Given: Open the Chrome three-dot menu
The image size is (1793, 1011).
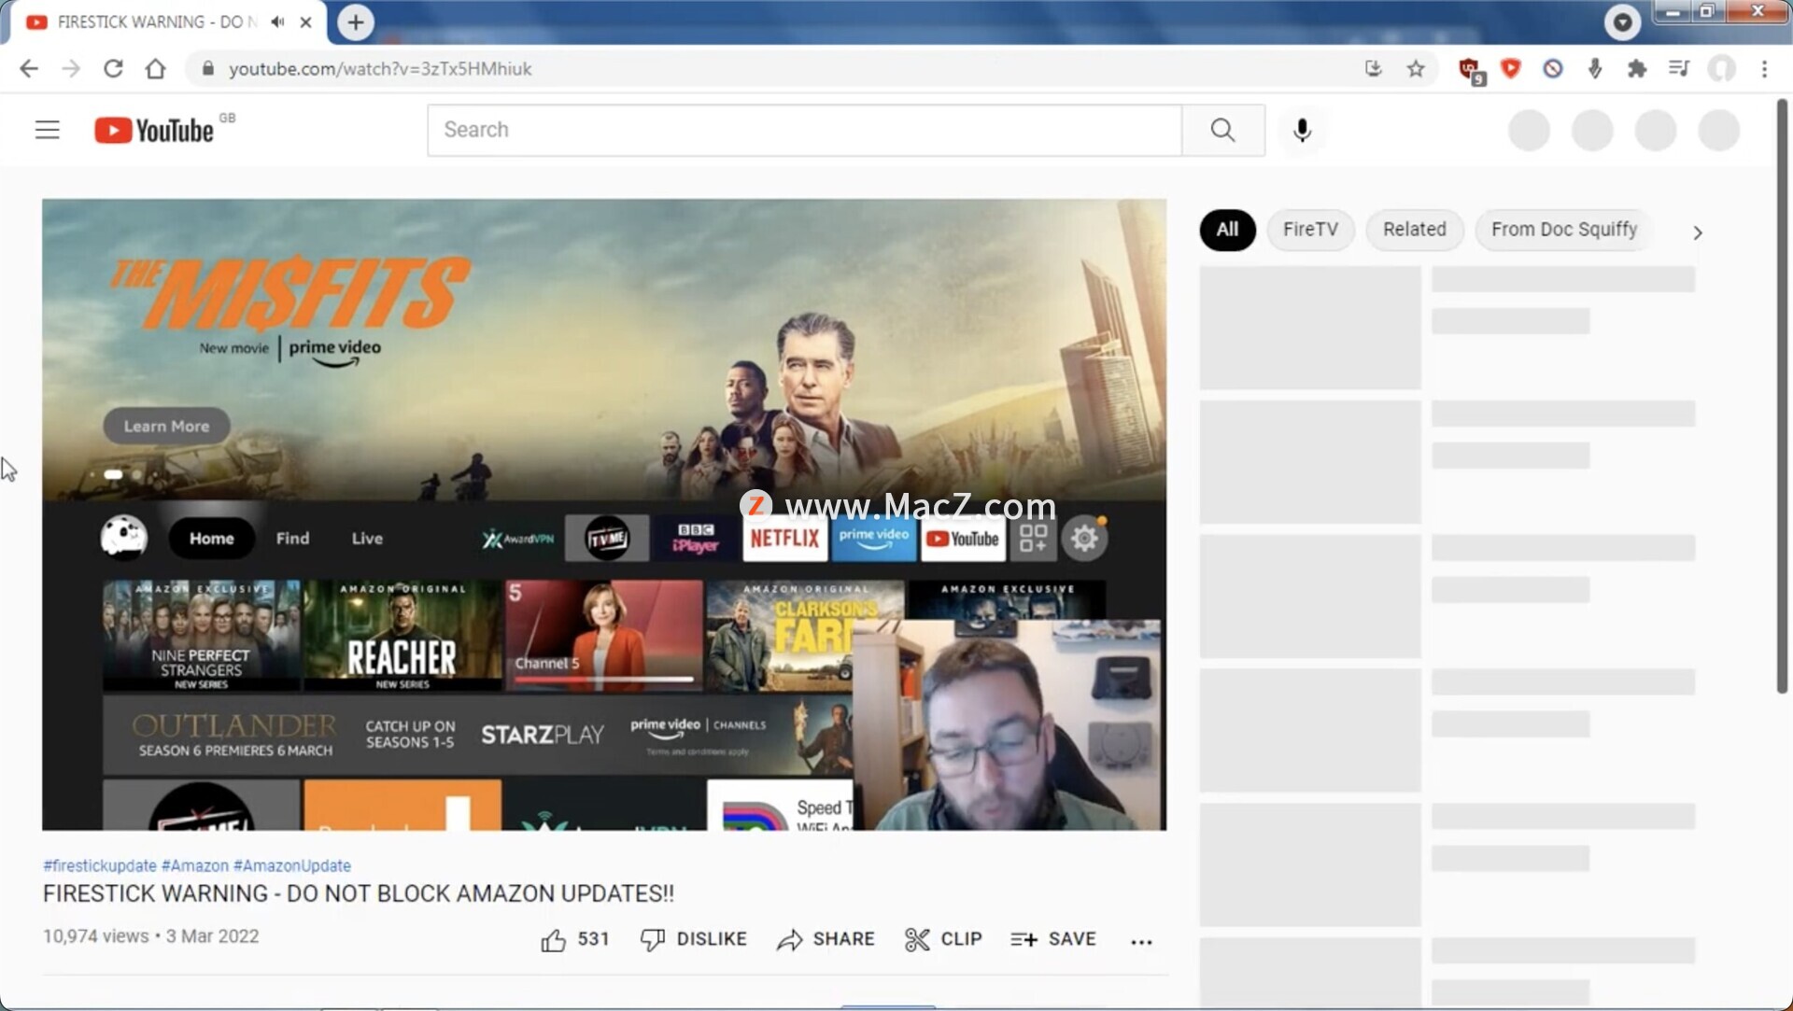Looking at the screenshot, I should 1764,69.
